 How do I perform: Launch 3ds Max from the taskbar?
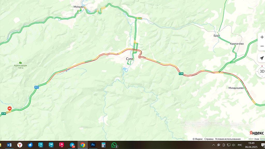pos(41,145)
